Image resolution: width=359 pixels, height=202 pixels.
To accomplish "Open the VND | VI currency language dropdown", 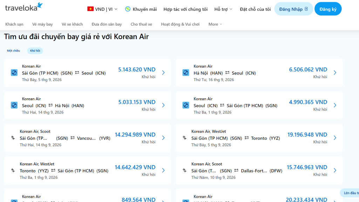I will pyautogui.click(x=102, y=9).
